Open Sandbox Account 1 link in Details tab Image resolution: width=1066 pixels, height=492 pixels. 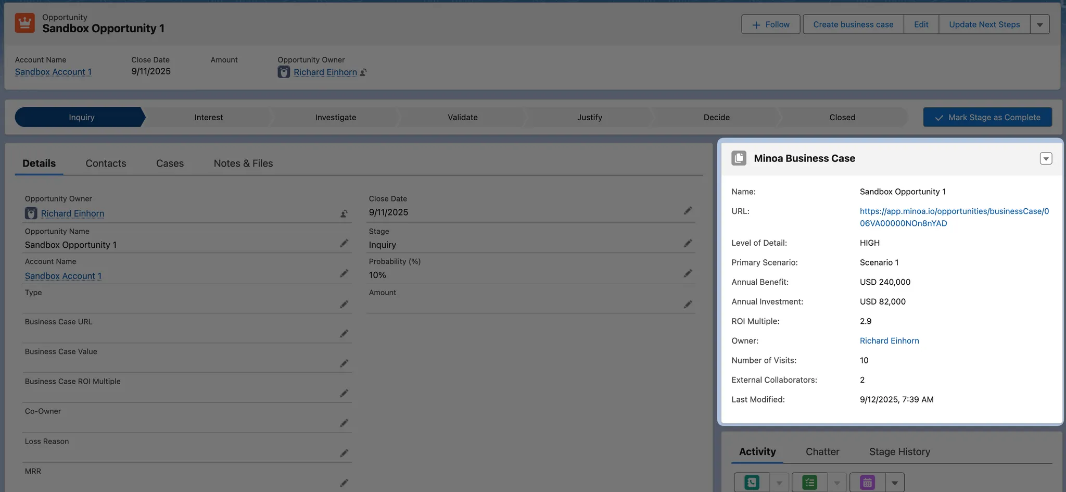coord(63,276)
